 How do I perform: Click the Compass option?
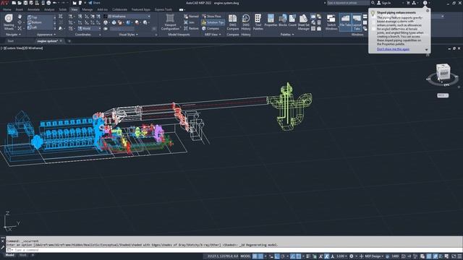click(x=211, y=28)
